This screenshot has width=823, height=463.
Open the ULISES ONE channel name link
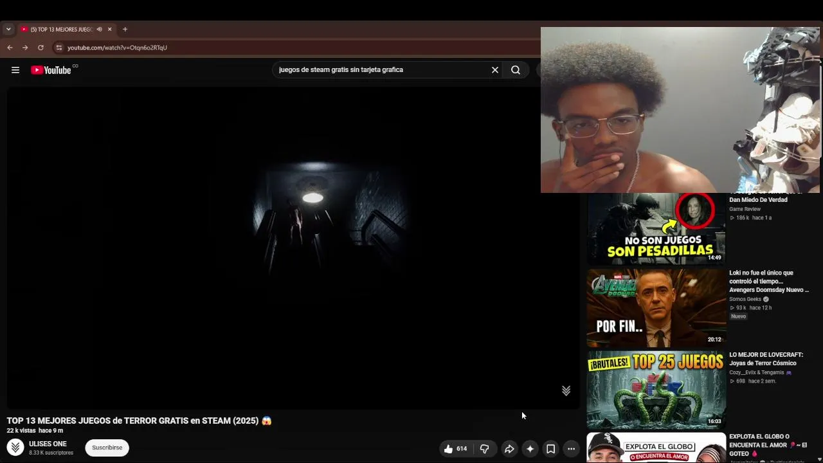[x=48, y=444]
